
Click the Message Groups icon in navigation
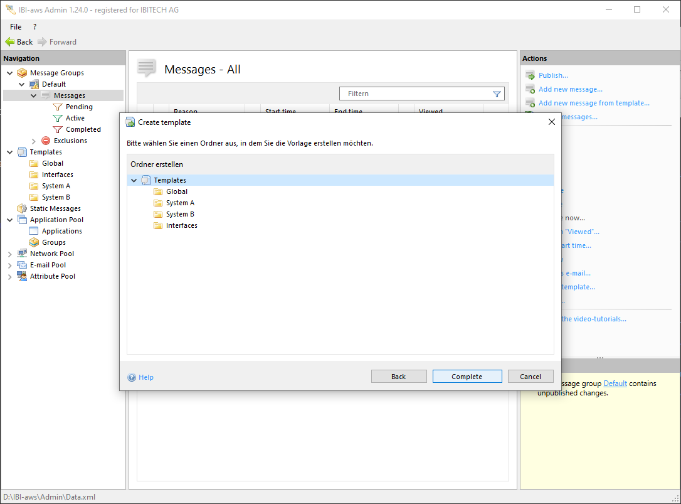point(22,73)
